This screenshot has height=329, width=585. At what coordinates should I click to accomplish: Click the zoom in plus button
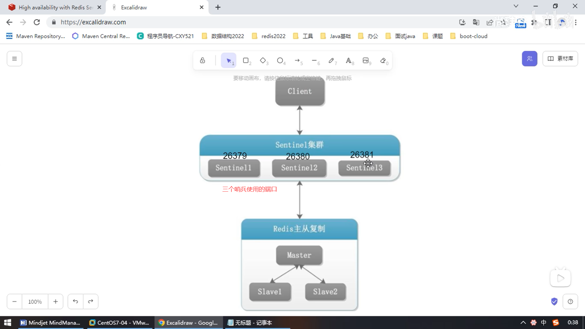(x=55, y=302)
